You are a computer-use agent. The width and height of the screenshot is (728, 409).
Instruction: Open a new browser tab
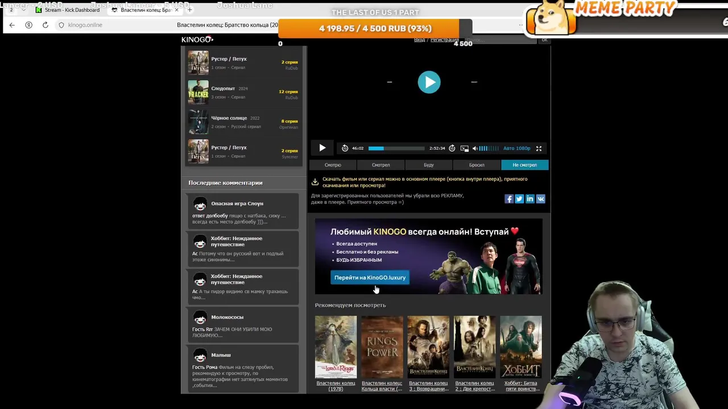point(189,10)
